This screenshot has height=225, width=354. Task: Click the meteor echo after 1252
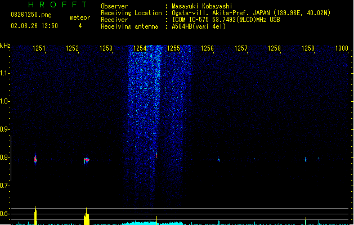tap(86, 160)
